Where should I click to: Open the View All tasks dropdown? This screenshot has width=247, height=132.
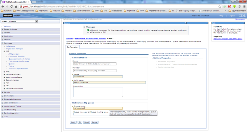tap(23, 21)
